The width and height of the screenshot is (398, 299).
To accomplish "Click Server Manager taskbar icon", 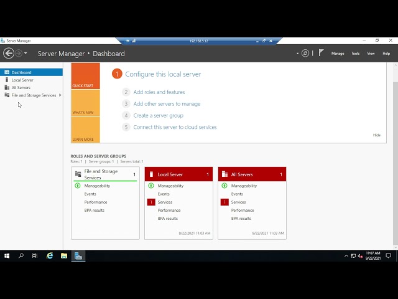I will point(78,256).
